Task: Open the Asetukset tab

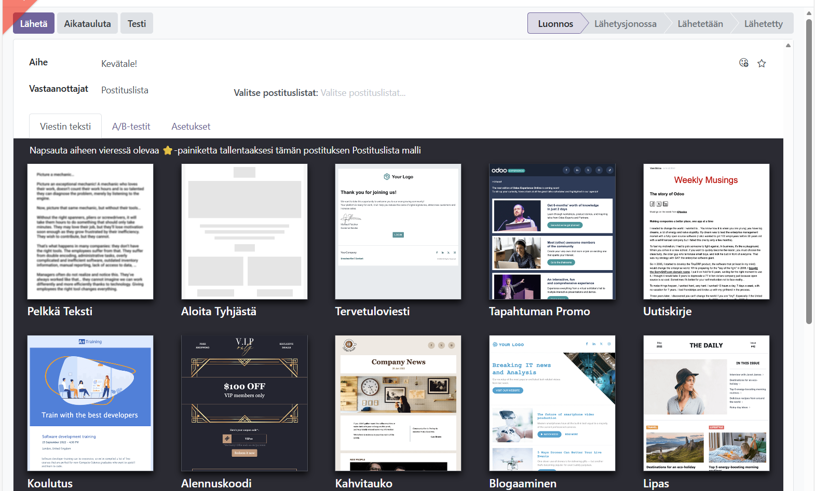Action: coord(191,127)
